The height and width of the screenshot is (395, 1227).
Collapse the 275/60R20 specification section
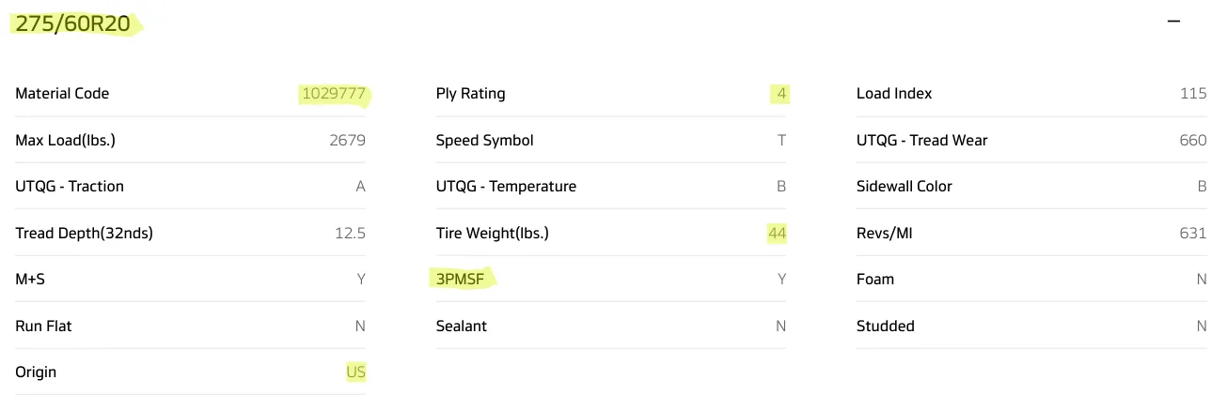[1173, 22]
